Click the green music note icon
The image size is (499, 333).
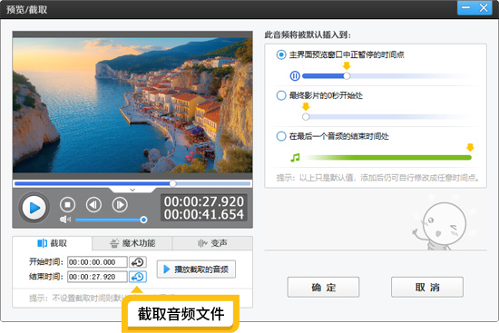tap(295, 157)
